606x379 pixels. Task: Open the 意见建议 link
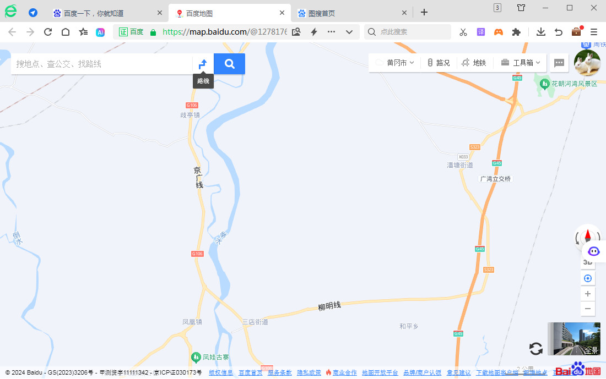coord(459,372)
